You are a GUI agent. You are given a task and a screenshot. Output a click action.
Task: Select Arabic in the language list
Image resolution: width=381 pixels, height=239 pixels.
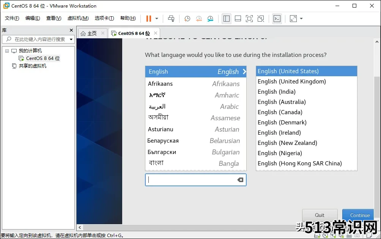(x=196, y=107)
